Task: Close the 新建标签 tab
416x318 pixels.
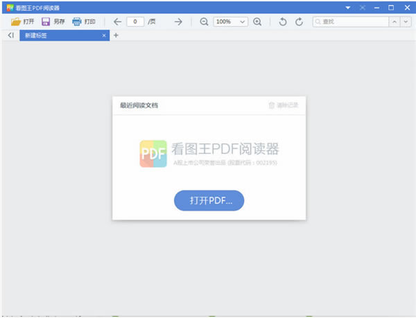Action: coord(104,35)
